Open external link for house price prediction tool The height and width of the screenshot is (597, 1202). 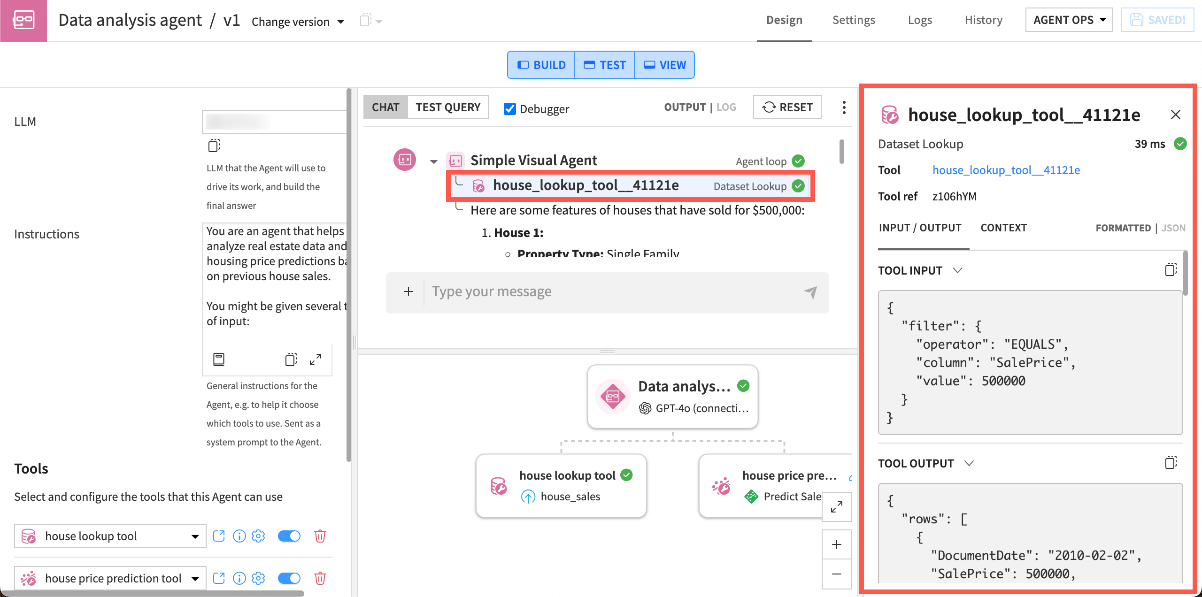point(219,578)
